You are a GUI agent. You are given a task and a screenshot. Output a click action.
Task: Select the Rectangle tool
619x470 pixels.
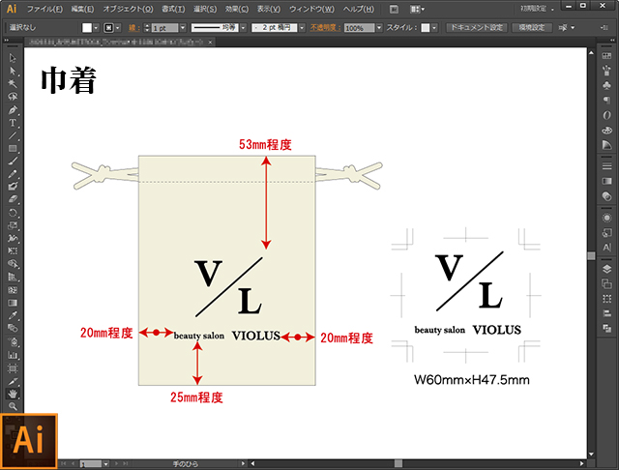pyautogui.click(x=13, y=148)
